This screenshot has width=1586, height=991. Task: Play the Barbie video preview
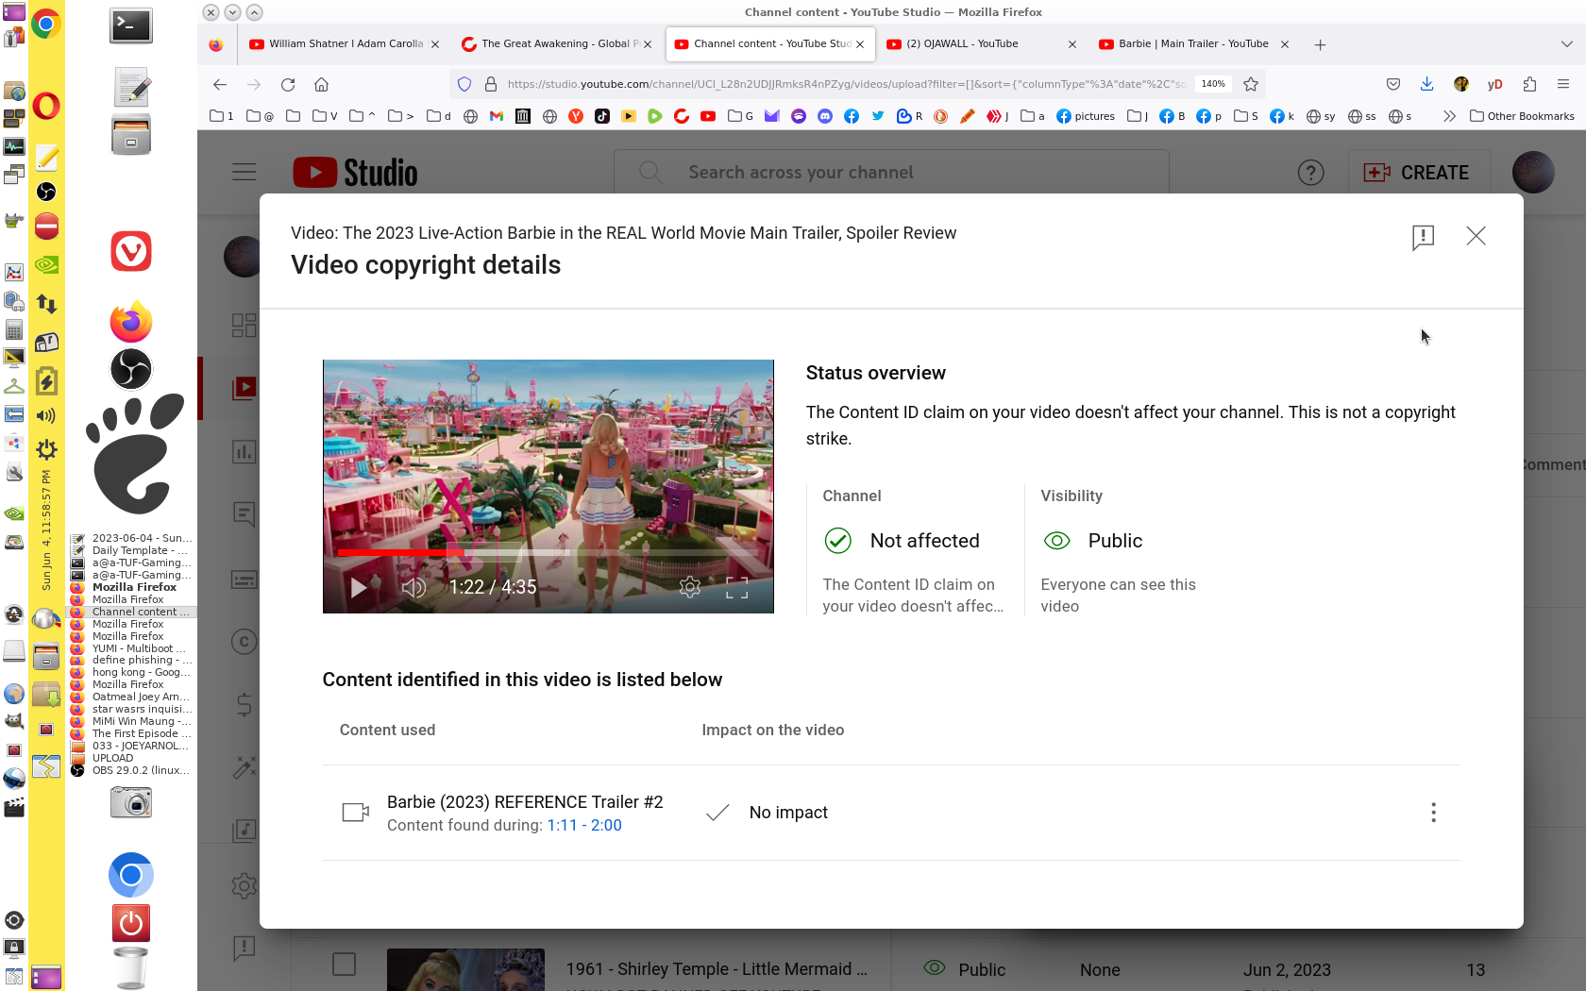click(358, 587)
